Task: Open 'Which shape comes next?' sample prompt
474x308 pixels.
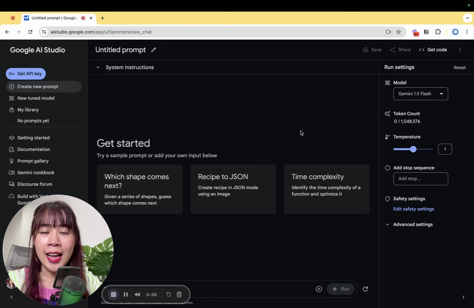Action: 140,189
